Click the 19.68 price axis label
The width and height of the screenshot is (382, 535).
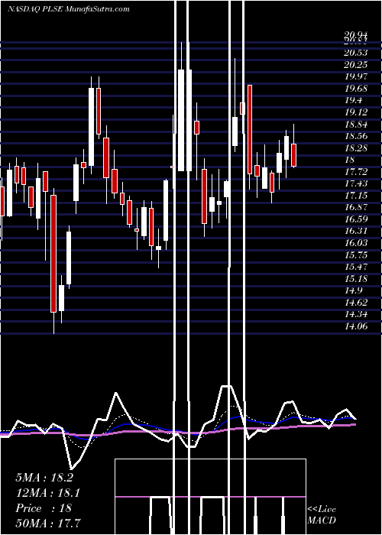tap(356, 89)
